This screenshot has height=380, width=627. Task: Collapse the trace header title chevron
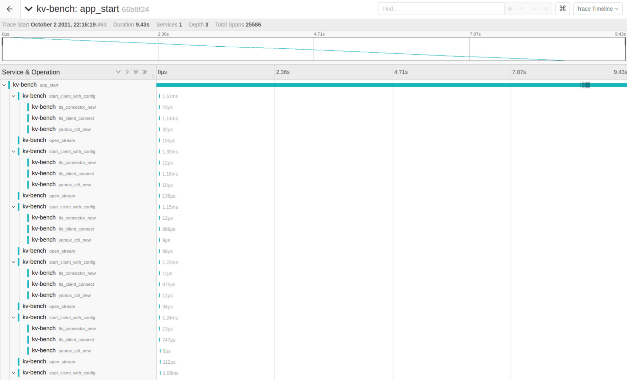click(29, 9)
